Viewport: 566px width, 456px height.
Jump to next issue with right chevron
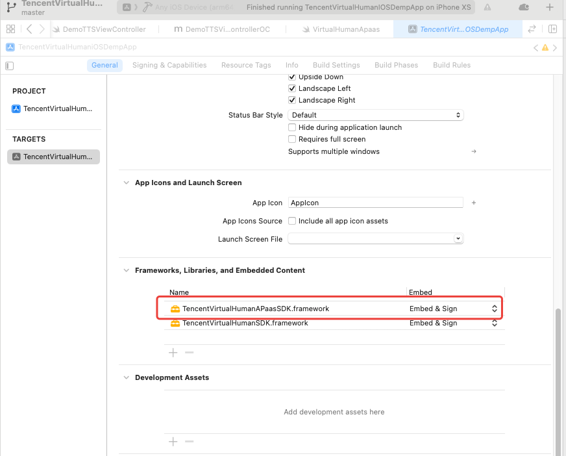tap(555, 47)
